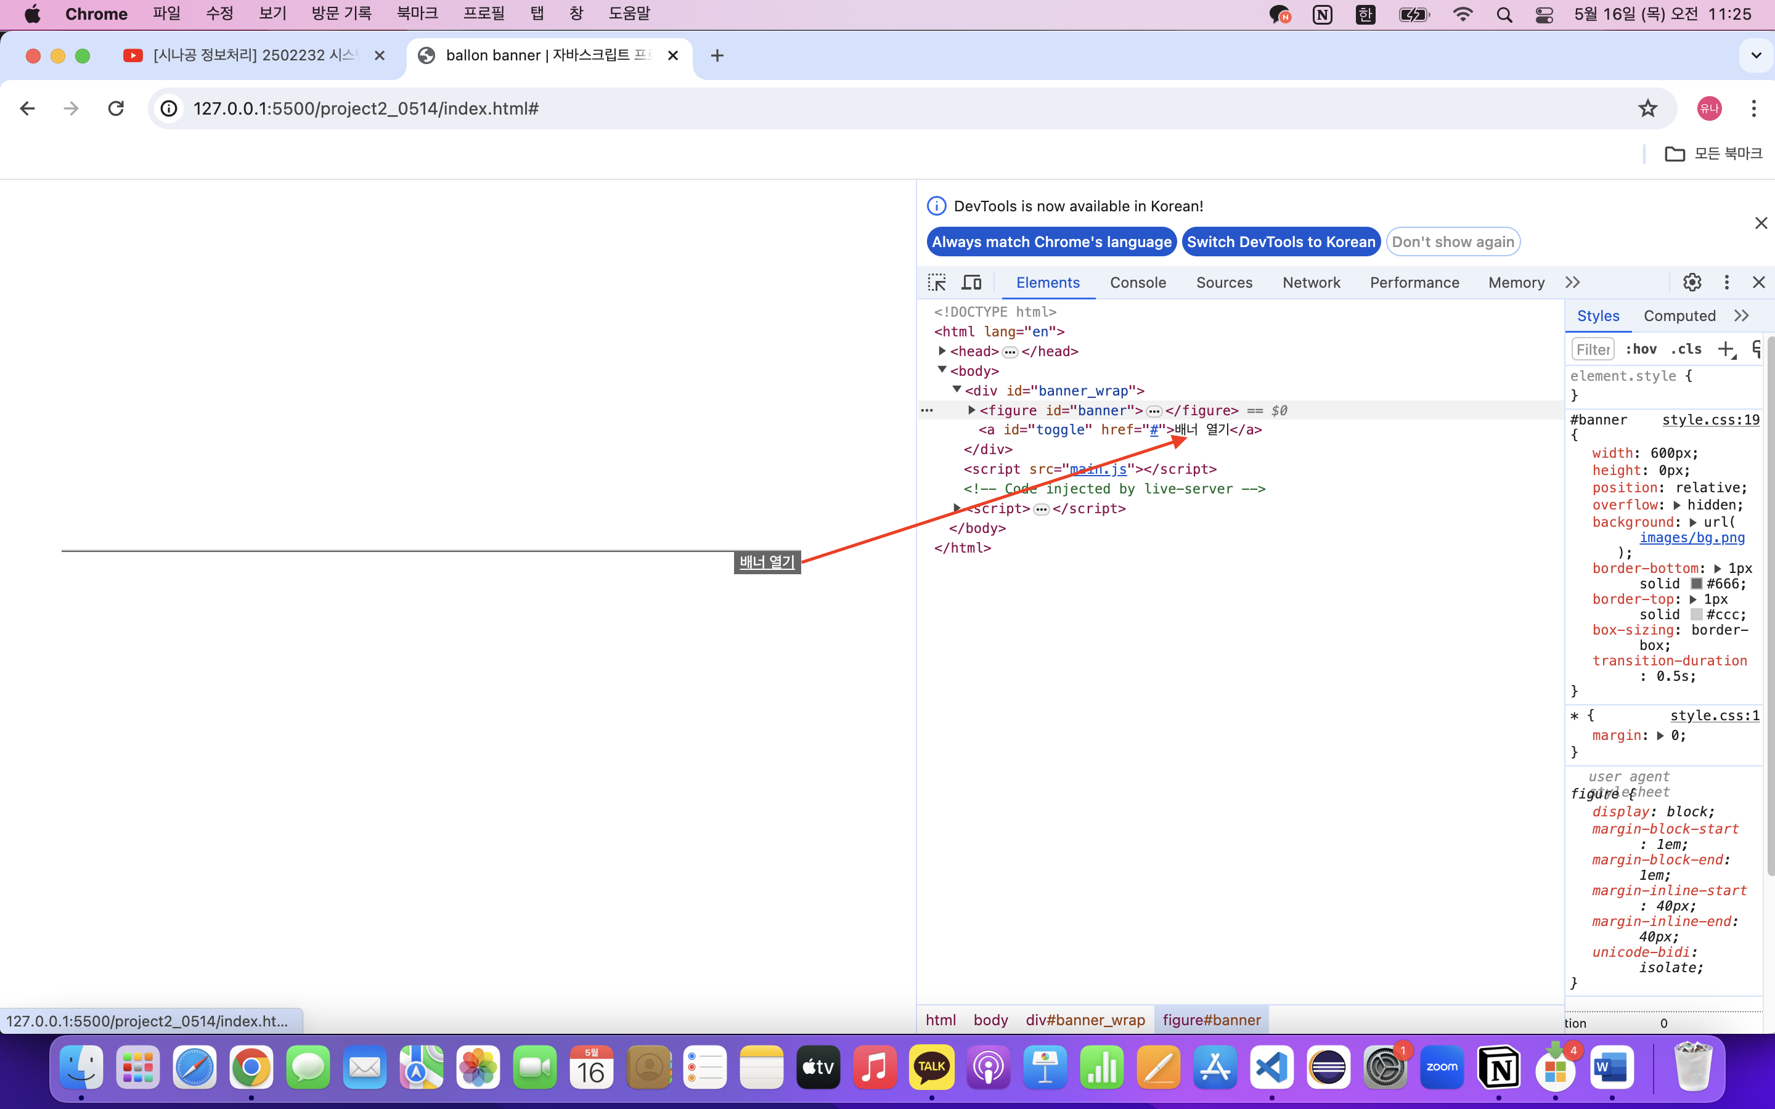This screenshot has height=1109, width=1775.
Task: Click Switch DevTools to Korean button
Action: coord(1281,242)
